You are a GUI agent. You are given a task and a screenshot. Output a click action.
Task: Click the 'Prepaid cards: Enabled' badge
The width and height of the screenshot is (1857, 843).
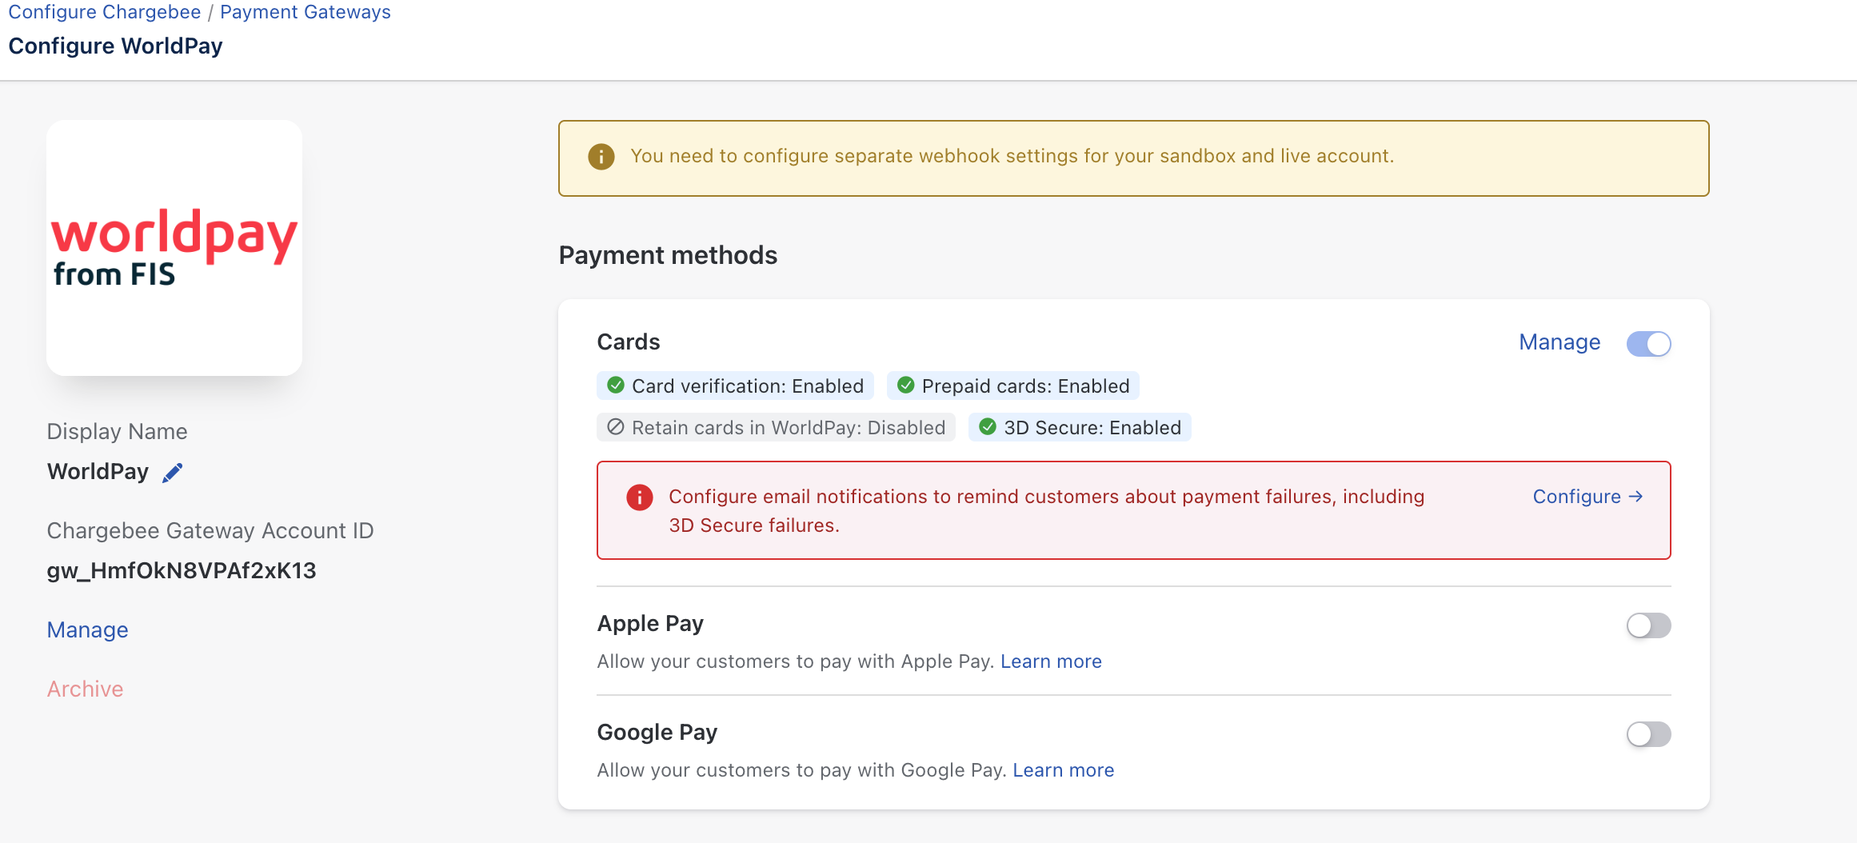1013,386
